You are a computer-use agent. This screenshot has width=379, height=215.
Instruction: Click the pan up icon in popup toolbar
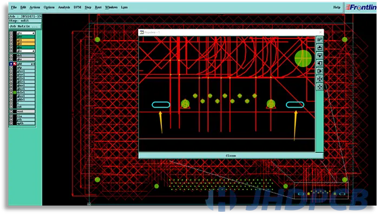click(319, 48)
